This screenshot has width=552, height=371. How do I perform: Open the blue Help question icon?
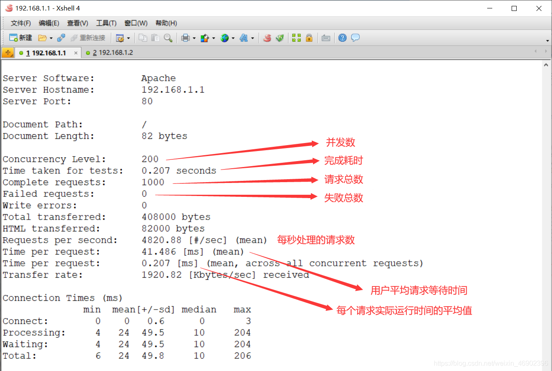click(342, 38)
